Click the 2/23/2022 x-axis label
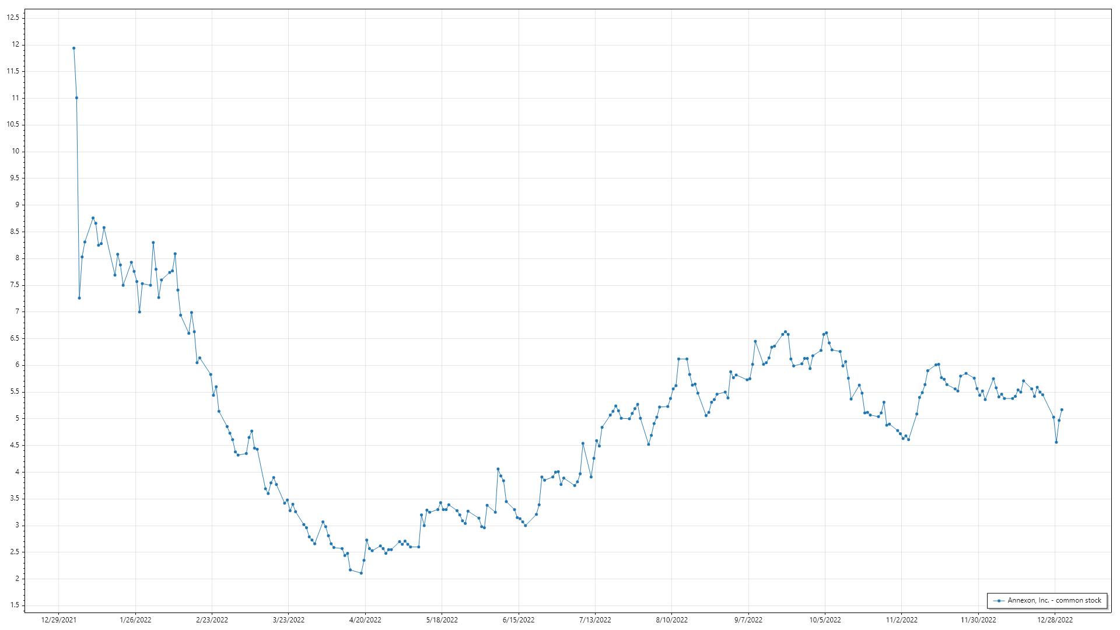 coord(212,620)
